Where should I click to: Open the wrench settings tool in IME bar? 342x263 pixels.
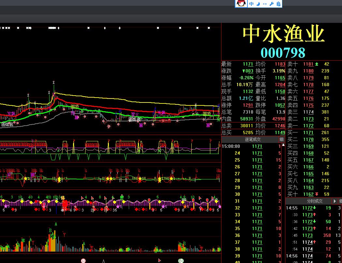[x=272, y=4]
